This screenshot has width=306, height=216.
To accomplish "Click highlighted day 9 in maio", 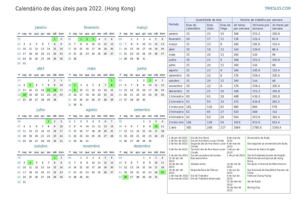I will tap(75, 90).
